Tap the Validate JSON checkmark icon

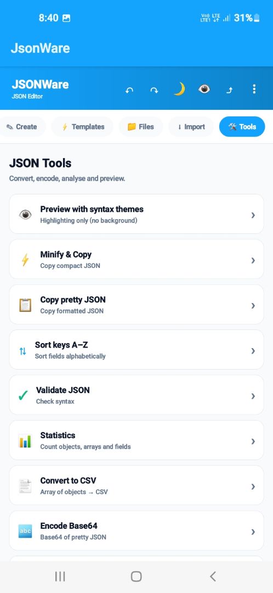(23, 396)
